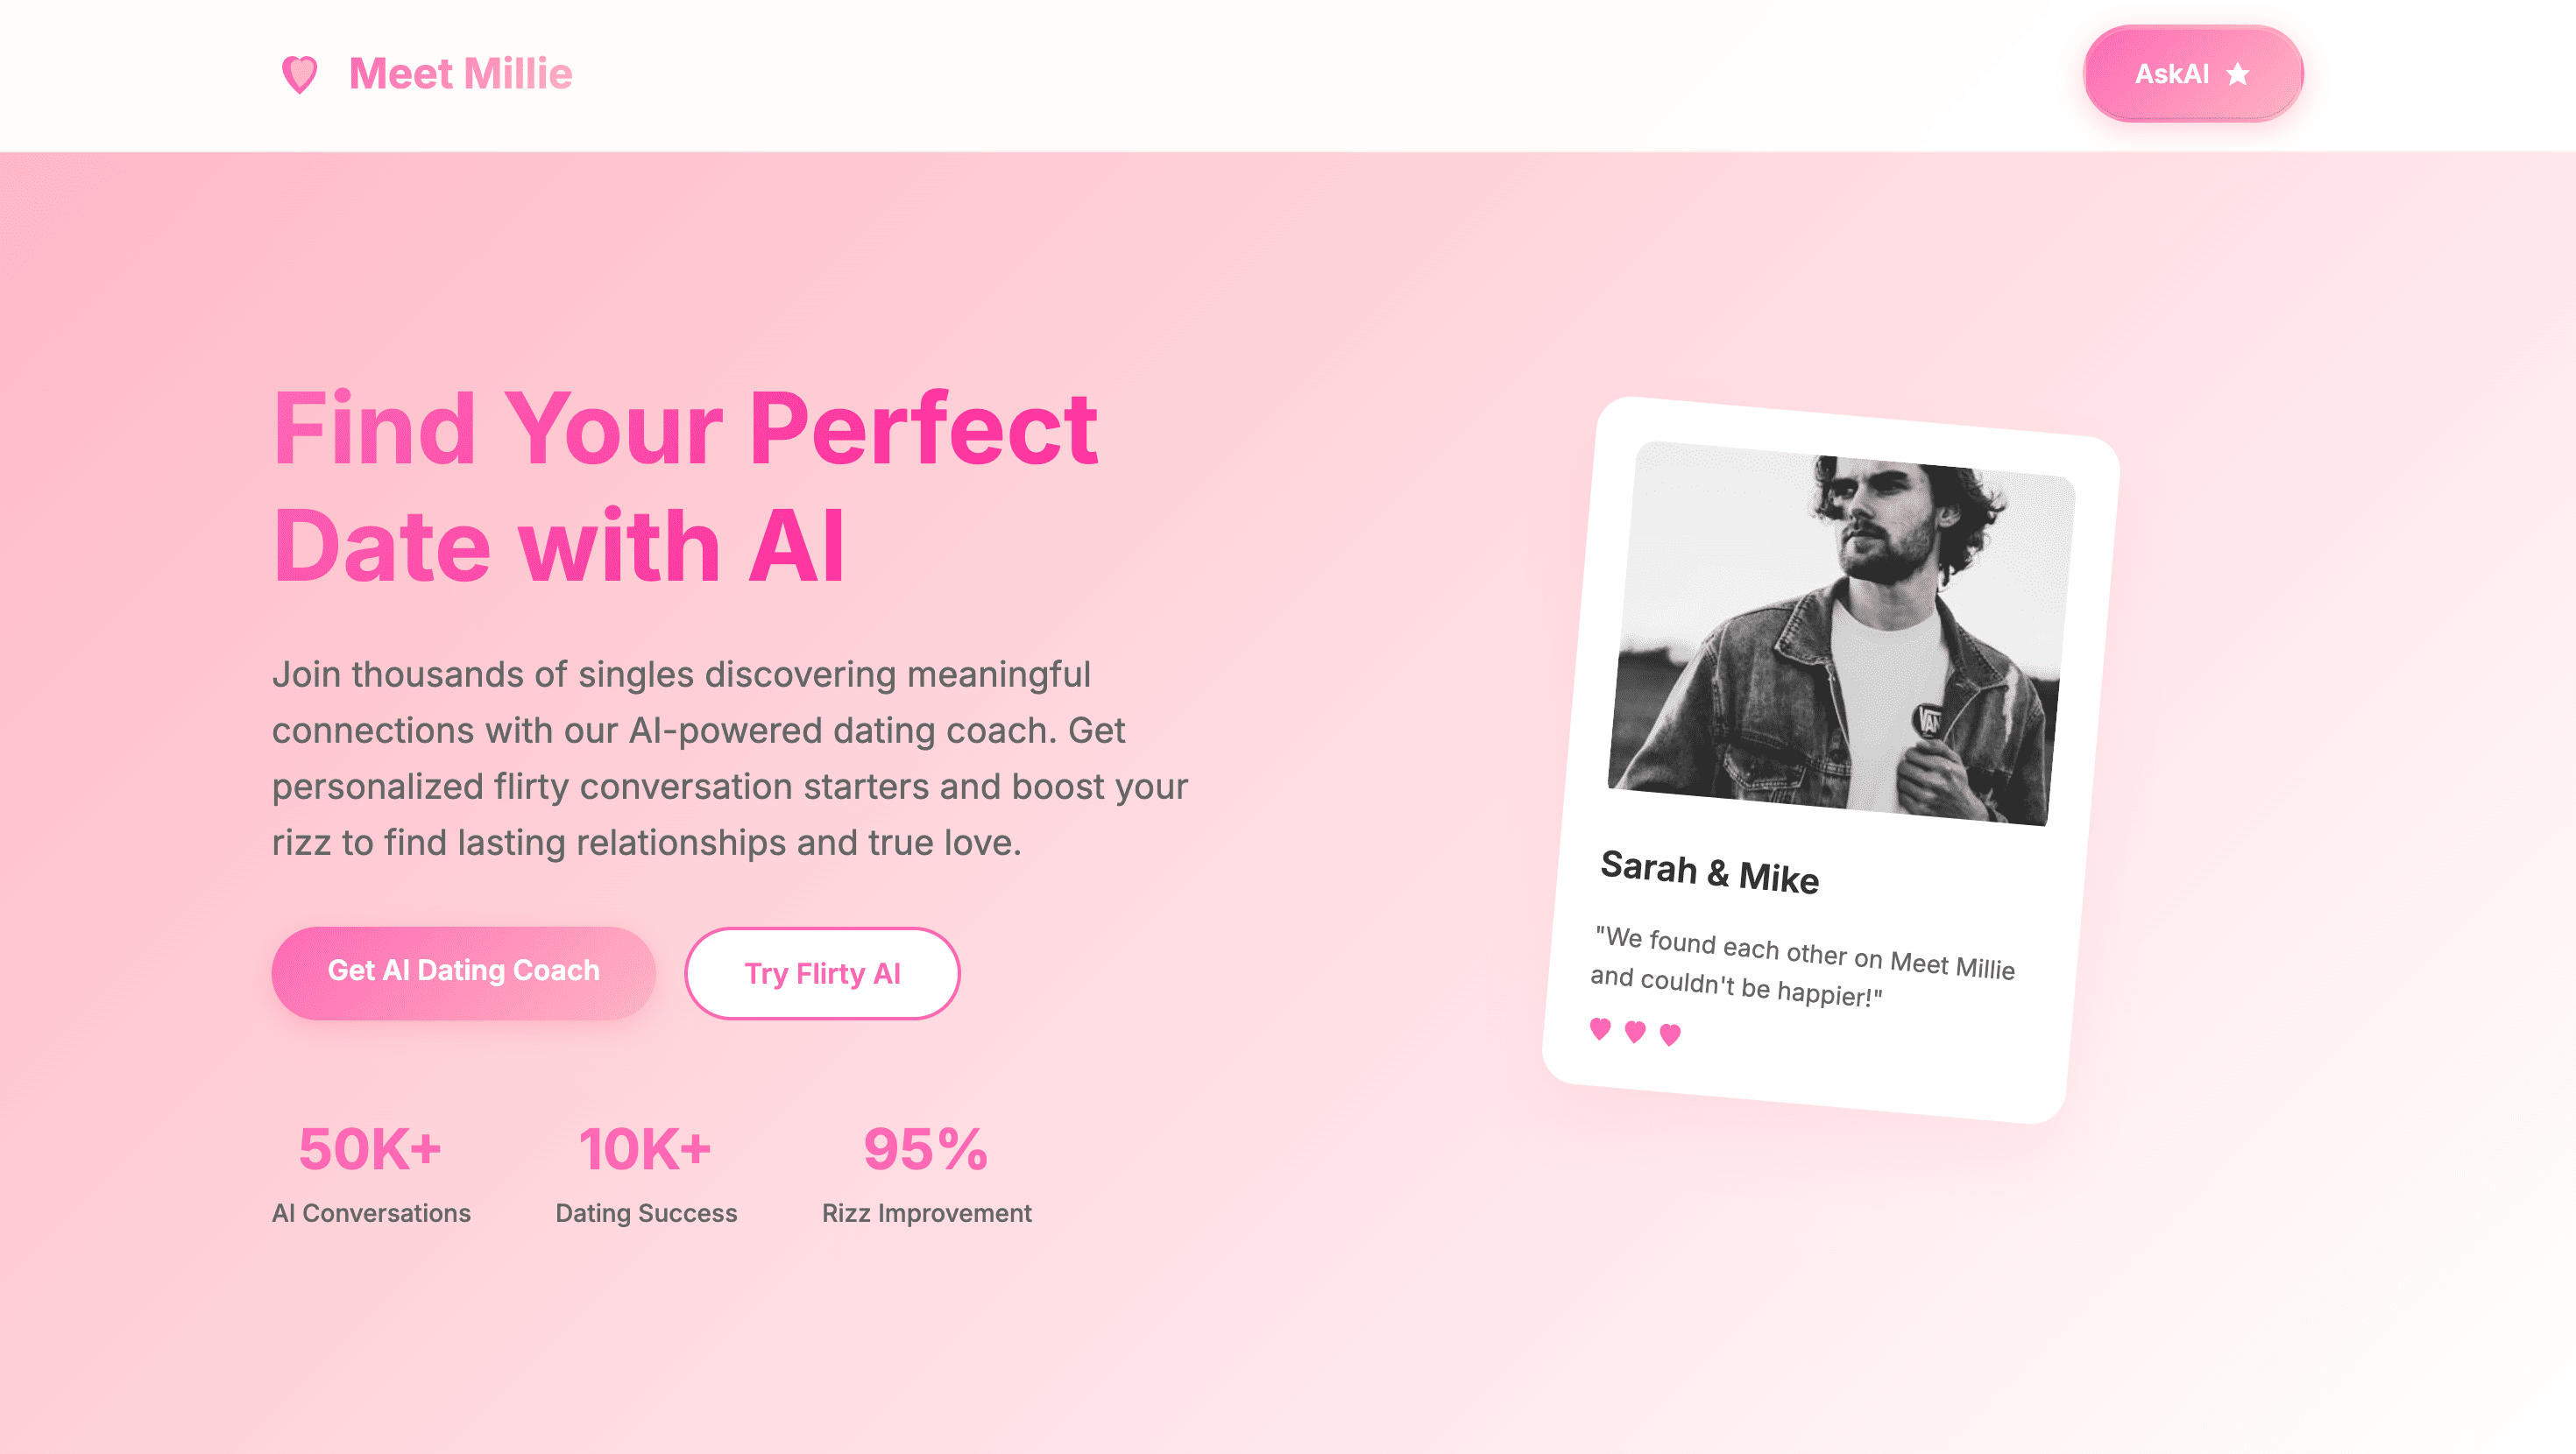Image resolution: width=2576 pixels, height=1454 pixels.
Task: Click the testimonial quote text
Action: pos(1802,968)
